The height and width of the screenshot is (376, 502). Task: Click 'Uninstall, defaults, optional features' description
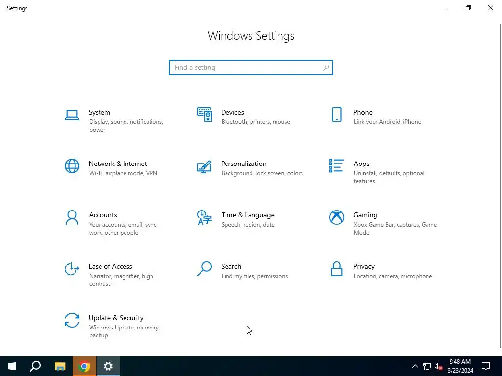tap(389, 177)
